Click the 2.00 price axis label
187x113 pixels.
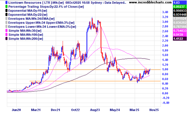click(x=165, y=46)
